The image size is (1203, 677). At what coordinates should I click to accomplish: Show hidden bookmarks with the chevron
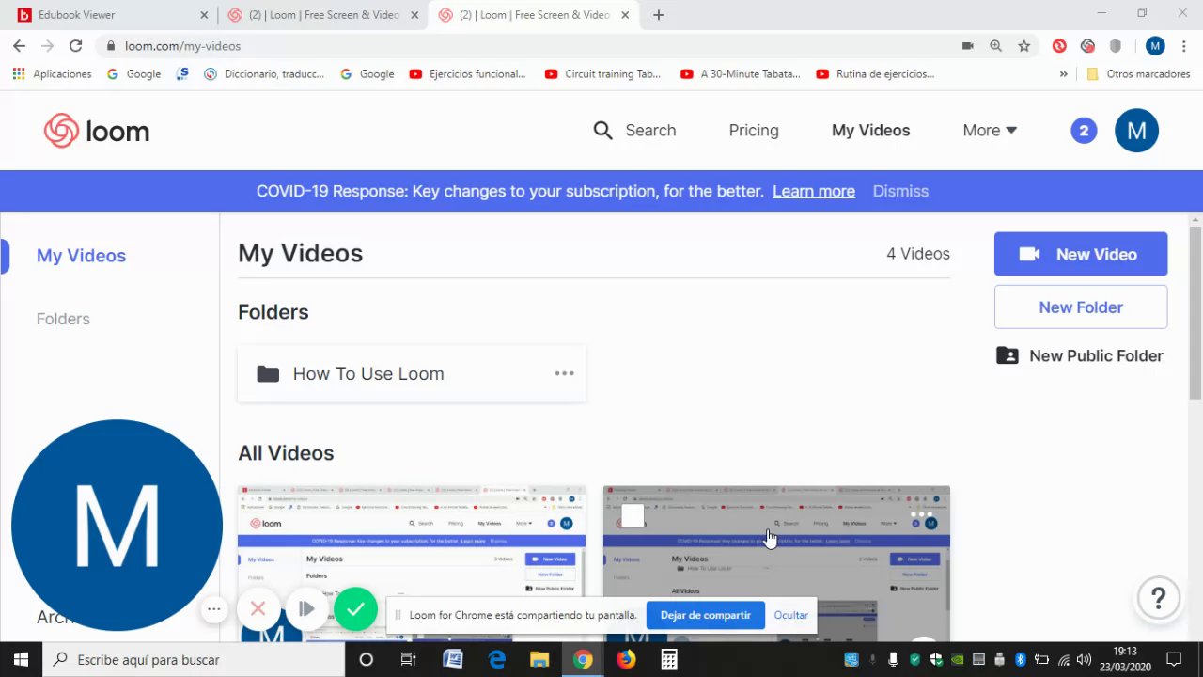pyautogui.click(x=1063, y=73)
